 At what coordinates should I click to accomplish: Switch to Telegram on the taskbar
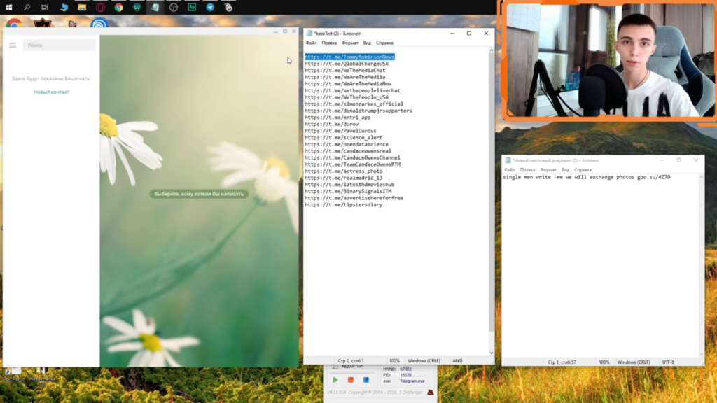(210, 7)
